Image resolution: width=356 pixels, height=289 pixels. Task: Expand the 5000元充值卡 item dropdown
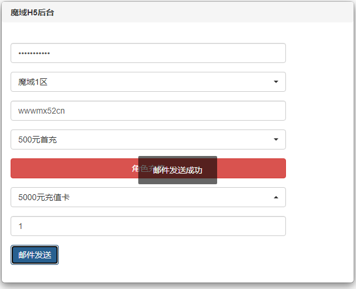point(148,197)
